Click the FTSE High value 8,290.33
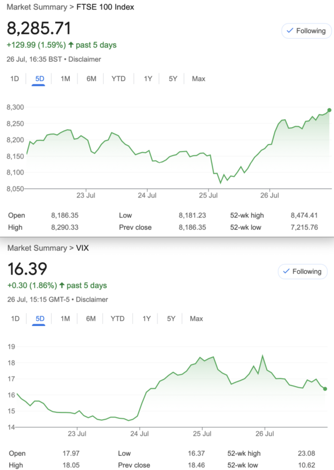The width and height of the screenshot is (334, 470). pyautogui.click(x=65, y=227)
